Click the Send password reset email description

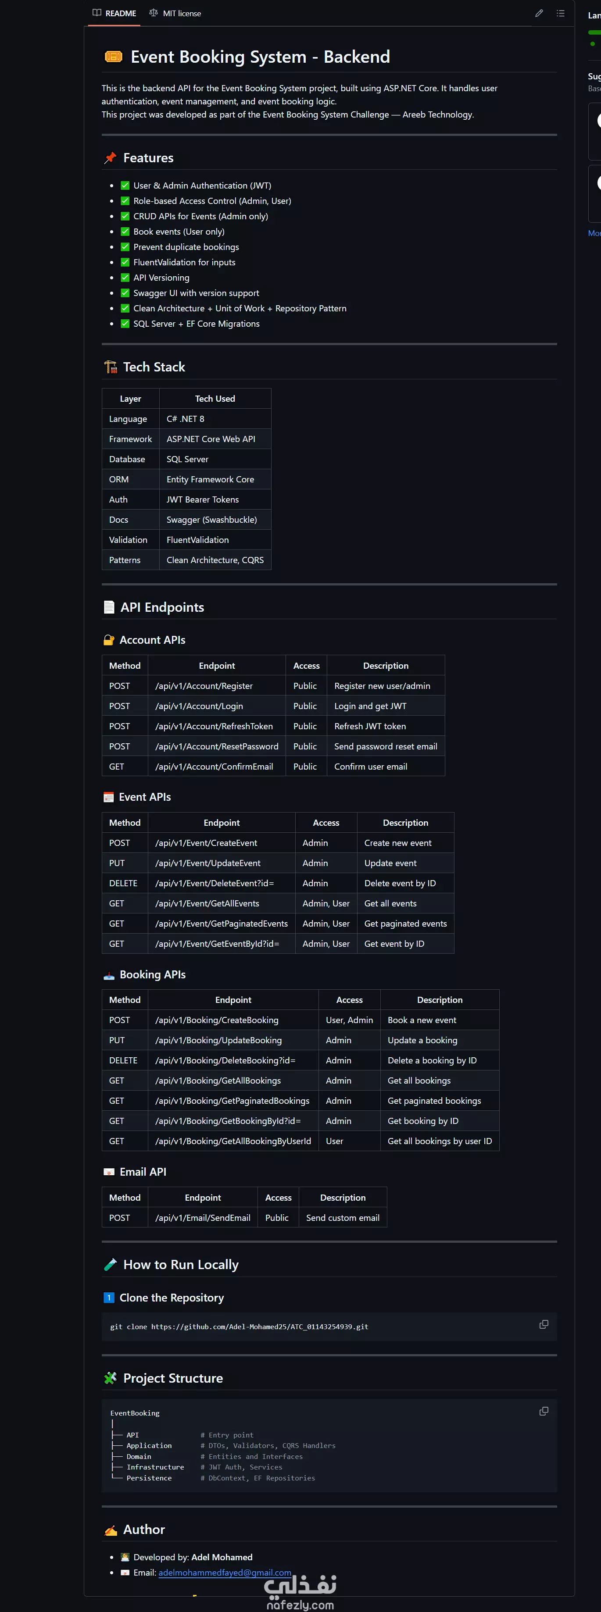386,746
